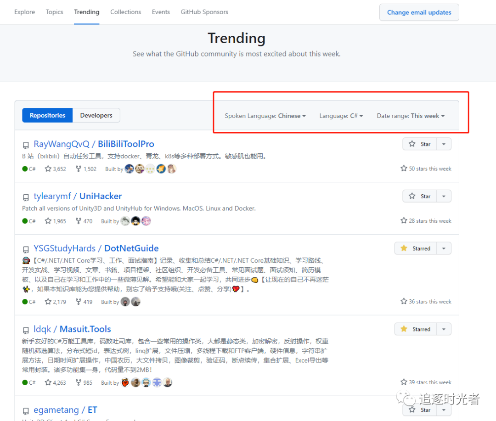
Task: Expand the Language: C# dropdown
Action: pyautogui.click(x=341, y=116)
